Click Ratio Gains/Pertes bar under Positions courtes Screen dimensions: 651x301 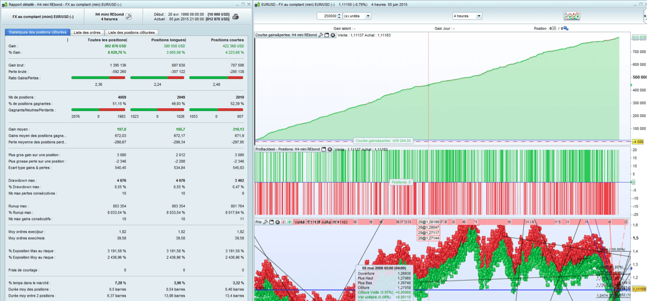[216, 78]
